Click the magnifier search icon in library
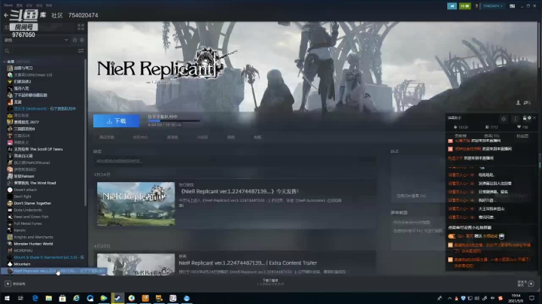 click(x=7, y=51)
